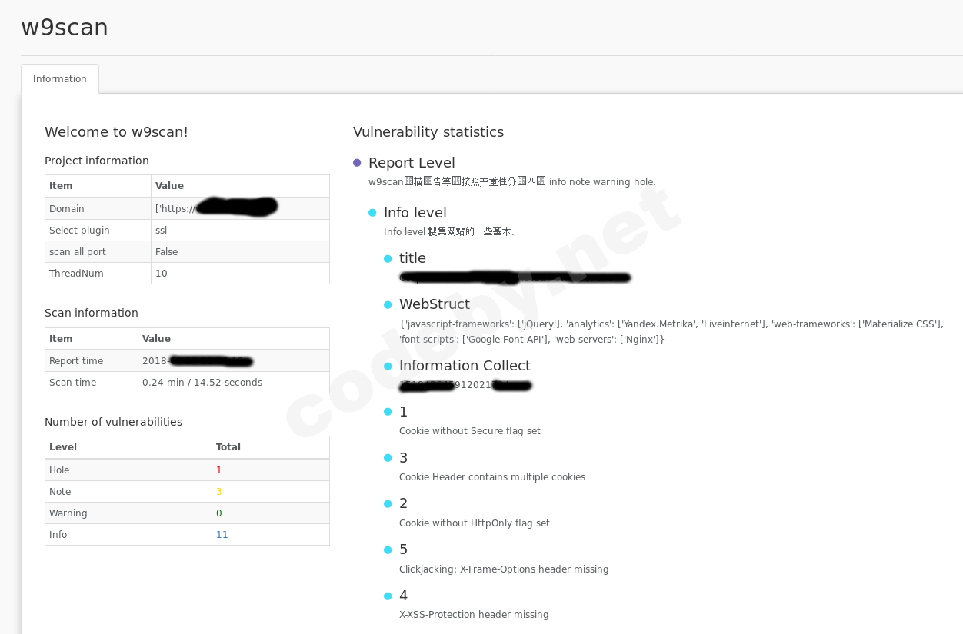
Task: Click the 'Scan information' heading
Action: coord(92,313)
